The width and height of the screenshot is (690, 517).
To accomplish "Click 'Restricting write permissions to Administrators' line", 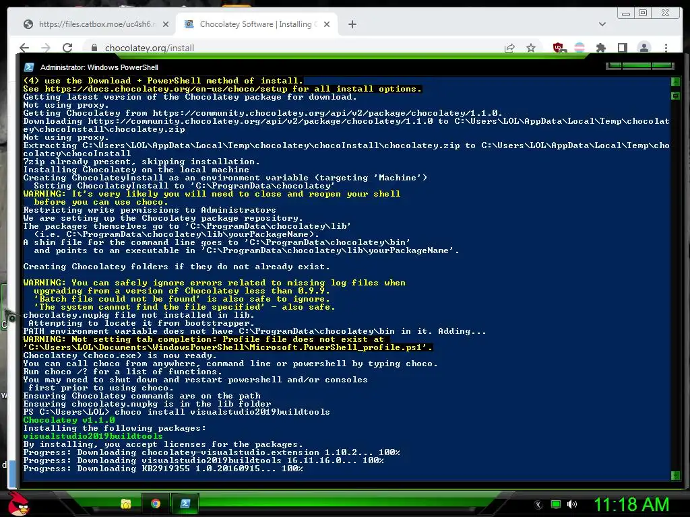I will click(150, 210).
